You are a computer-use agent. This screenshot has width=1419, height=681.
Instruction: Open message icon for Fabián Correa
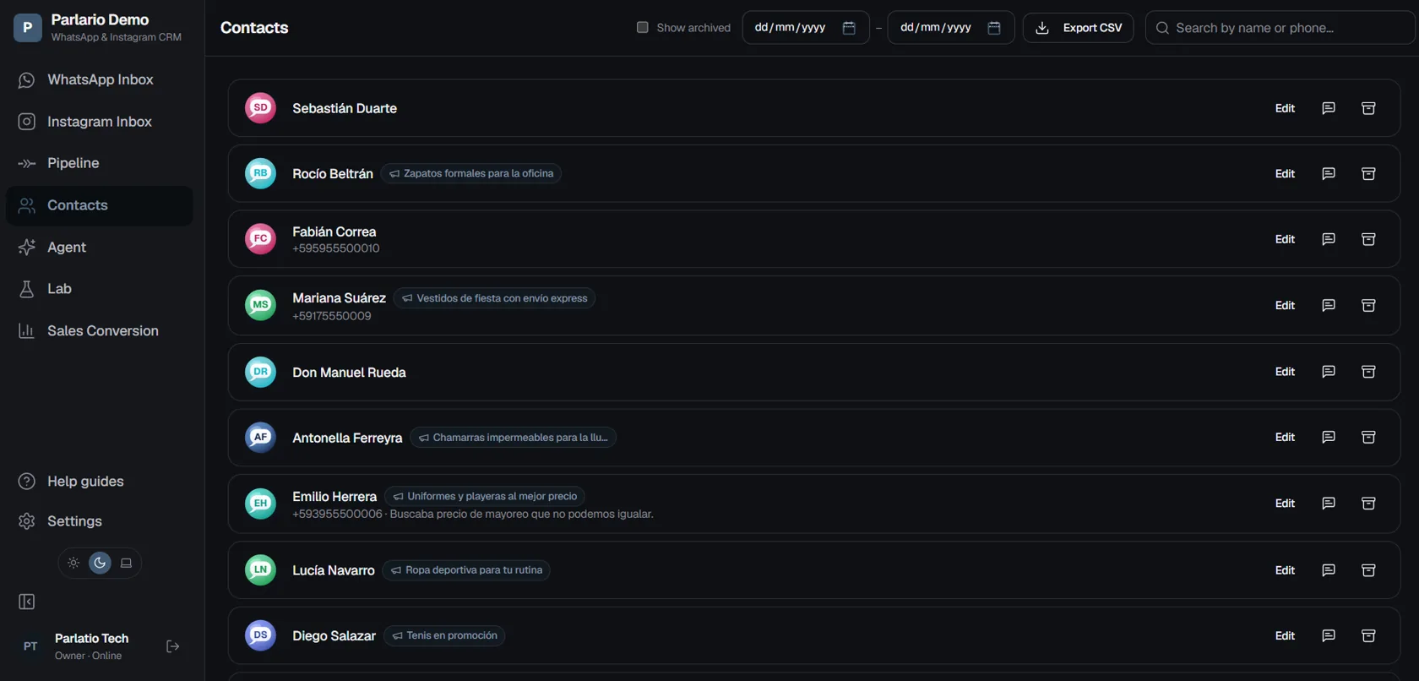click(1328, 239)
